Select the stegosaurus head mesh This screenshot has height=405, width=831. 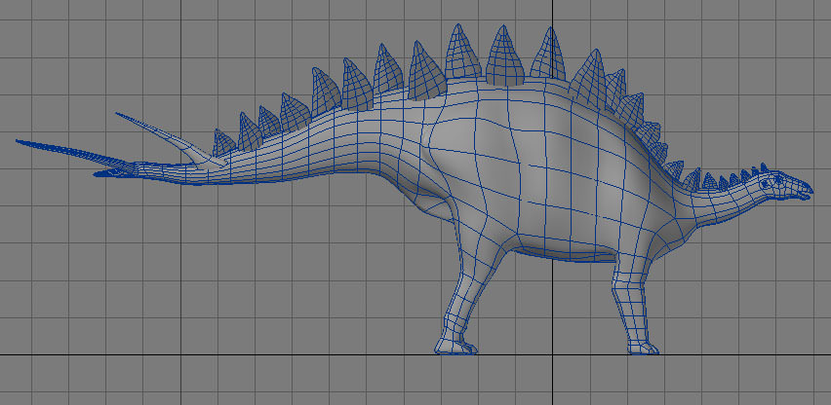[x=785, y=186]
